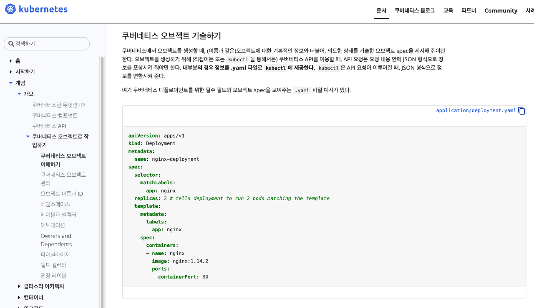Open 개요 section label in sidebar
Screen dimensions: 534x308
(x=28, y=94)
